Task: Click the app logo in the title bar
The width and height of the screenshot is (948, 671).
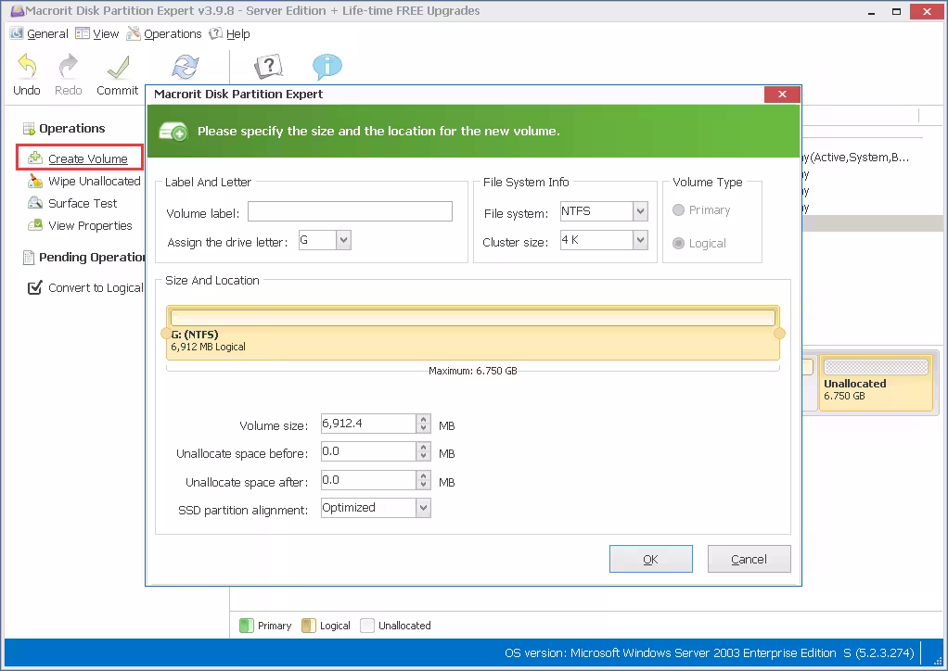Action: pyautogui.click(x=18, y=10)
